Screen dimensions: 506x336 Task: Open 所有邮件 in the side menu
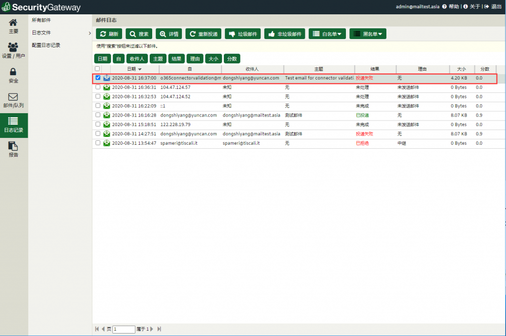point(42,20)
